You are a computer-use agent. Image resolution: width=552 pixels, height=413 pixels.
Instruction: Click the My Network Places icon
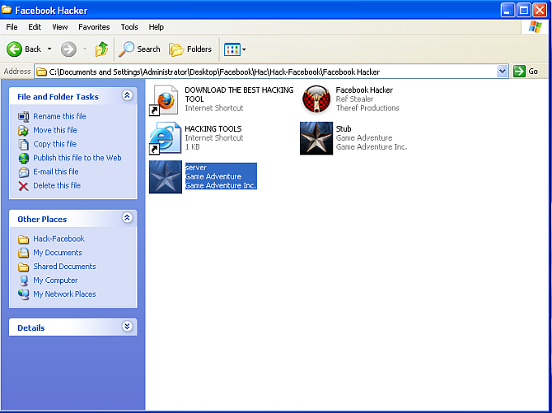(x=24, y=295)
